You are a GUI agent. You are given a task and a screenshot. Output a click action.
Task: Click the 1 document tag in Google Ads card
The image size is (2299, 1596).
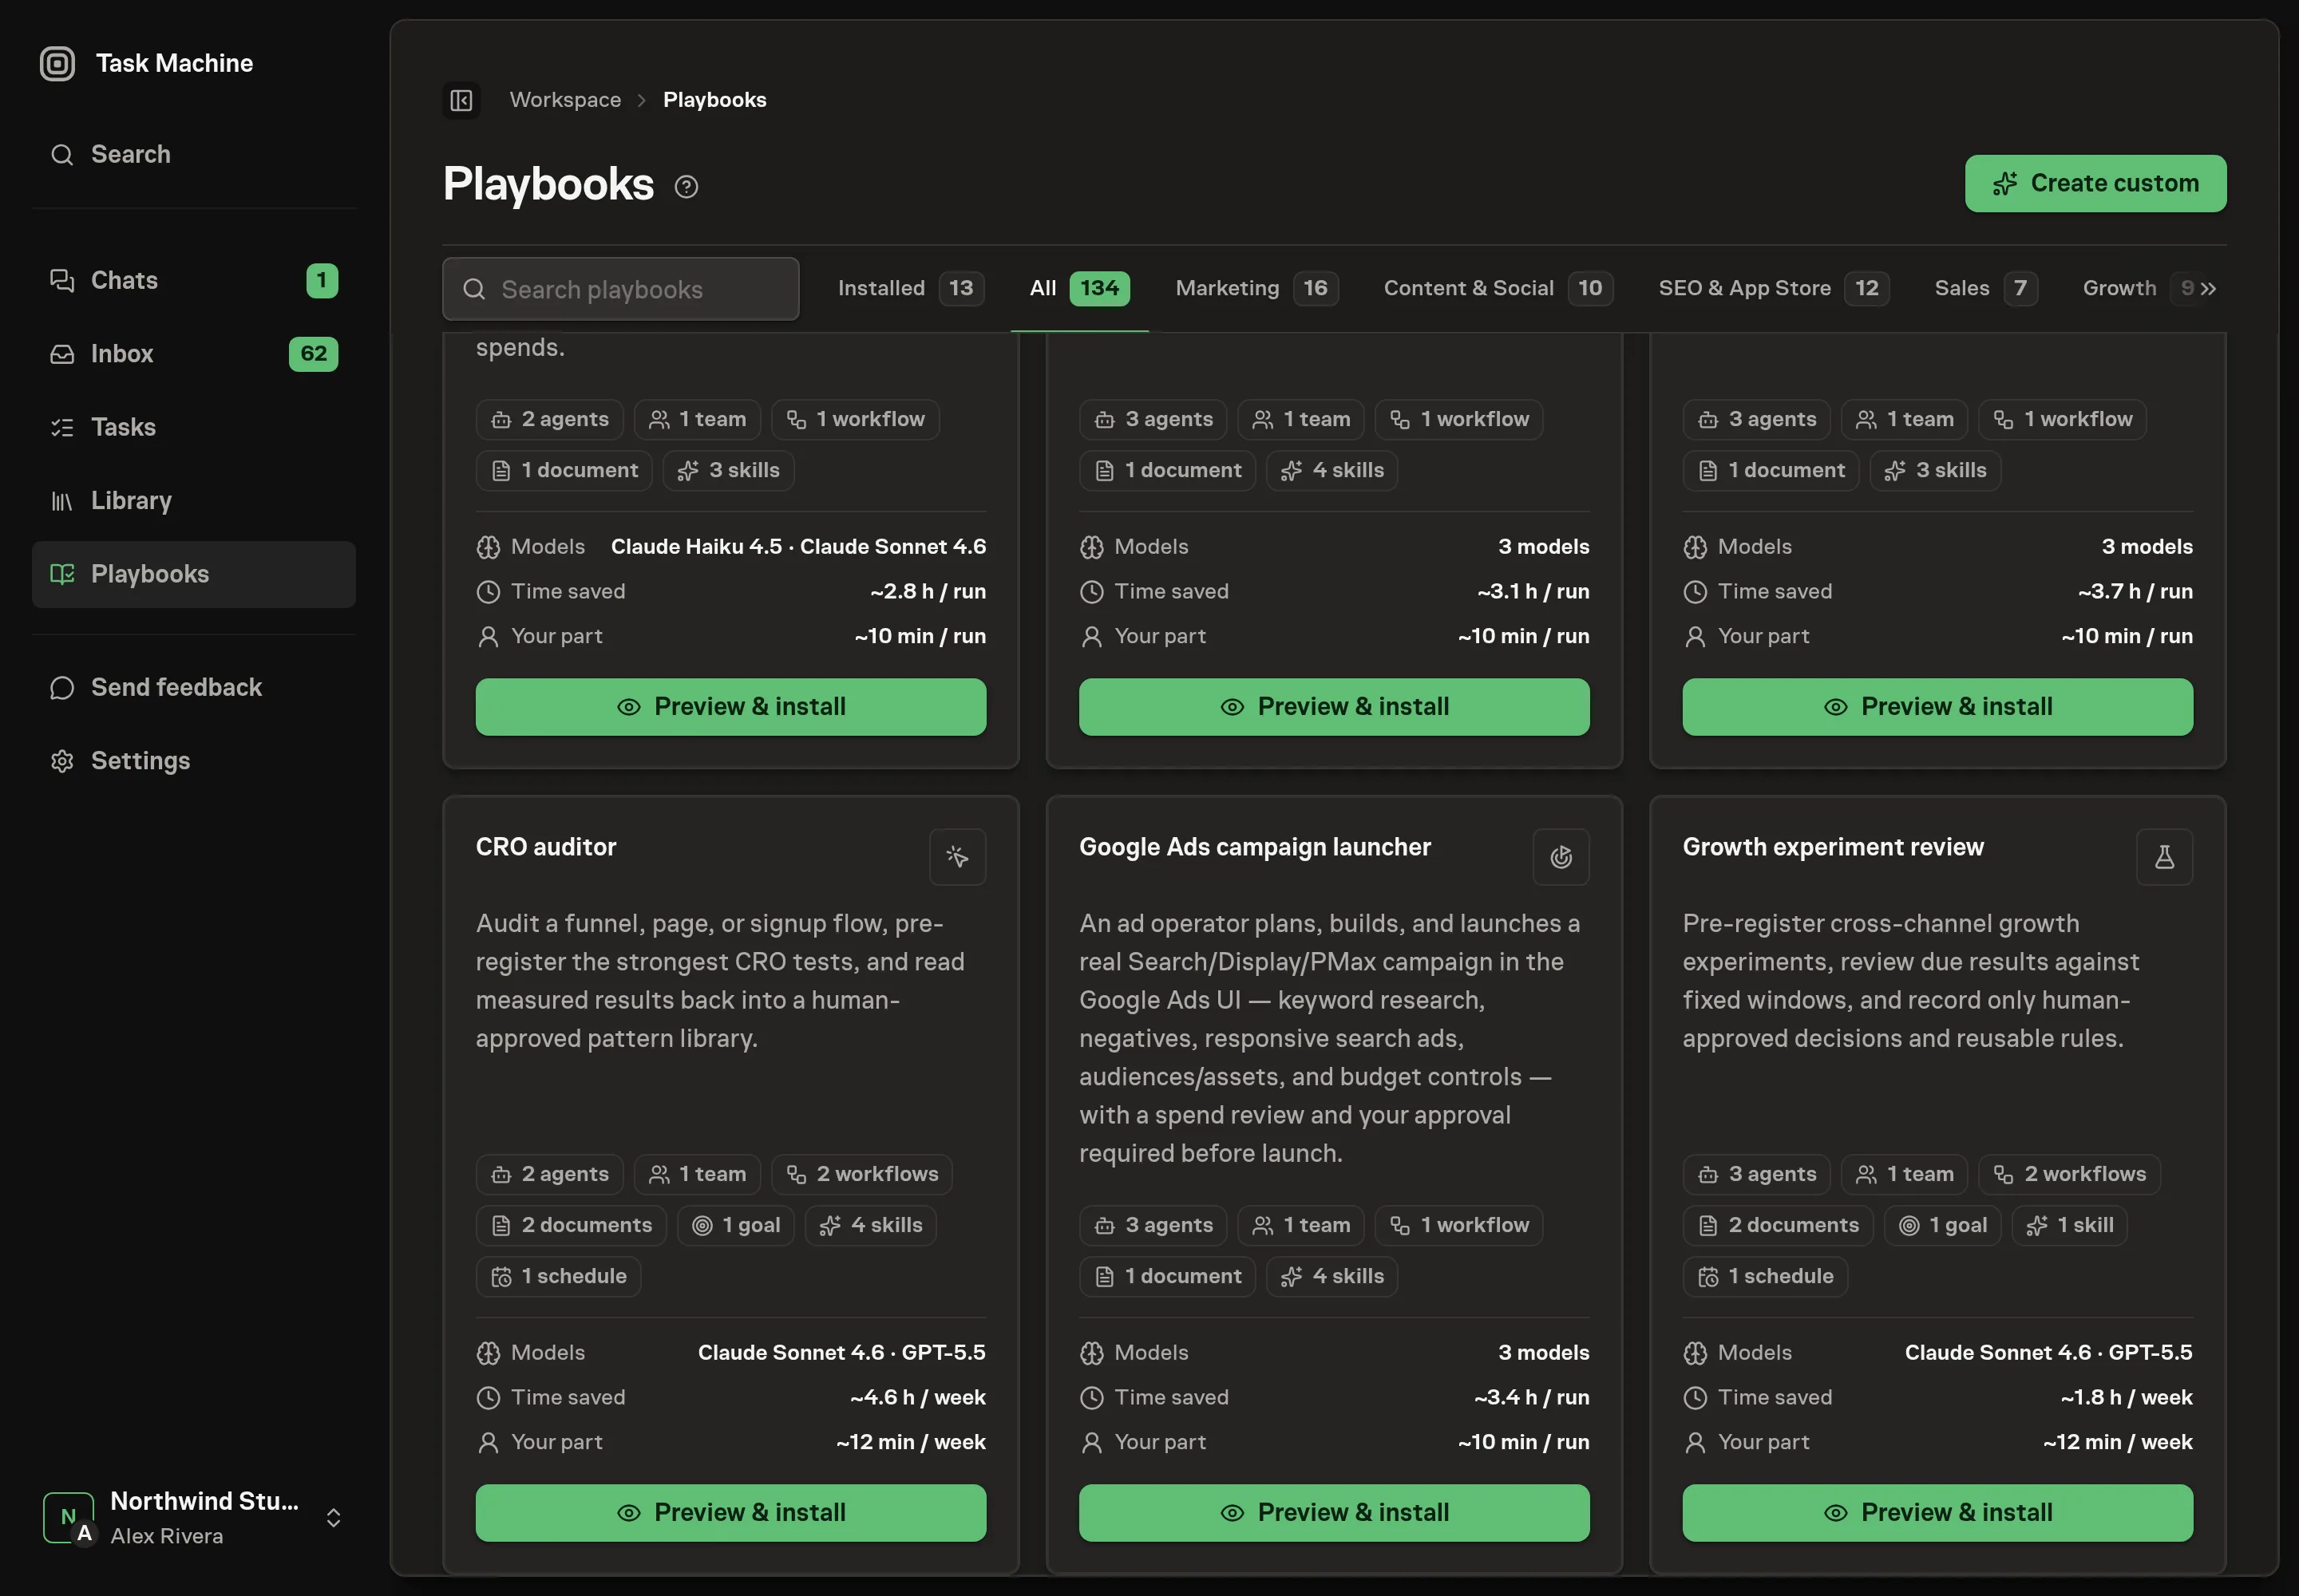[1166, 1277]
